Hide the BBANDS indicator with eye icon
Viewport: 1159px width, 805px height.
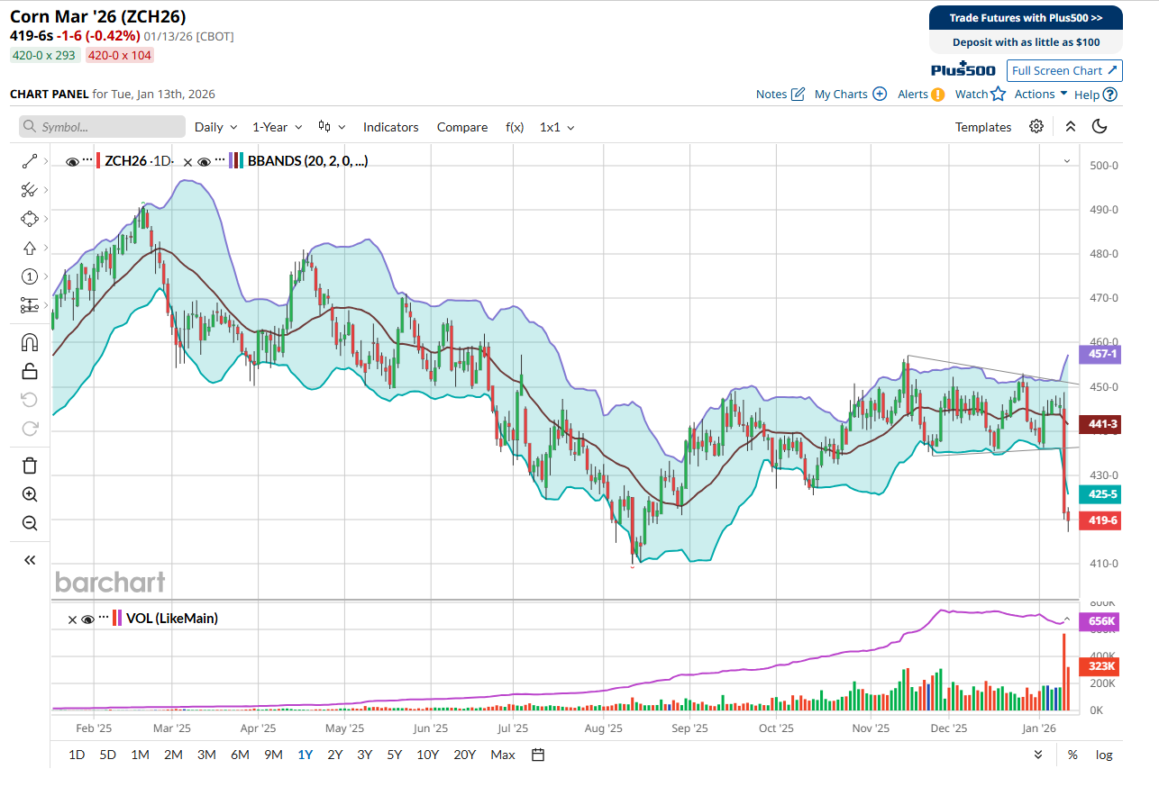205,161
